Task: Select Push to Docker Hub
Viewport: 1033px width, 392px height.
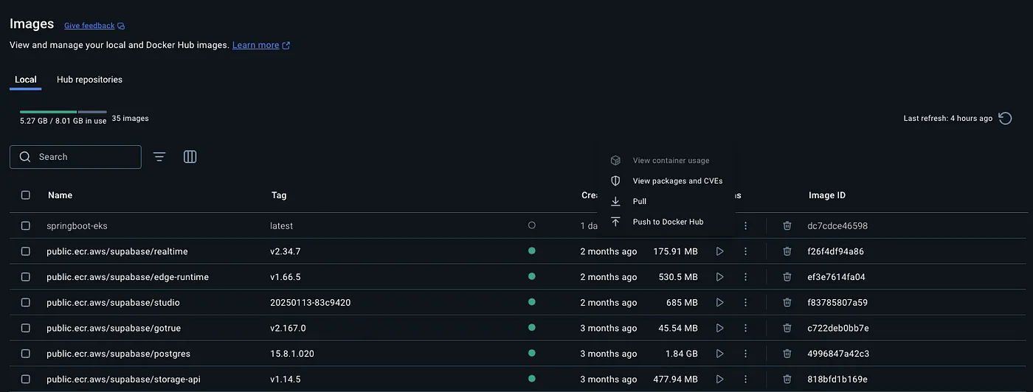Action: (x=666, y=222)
